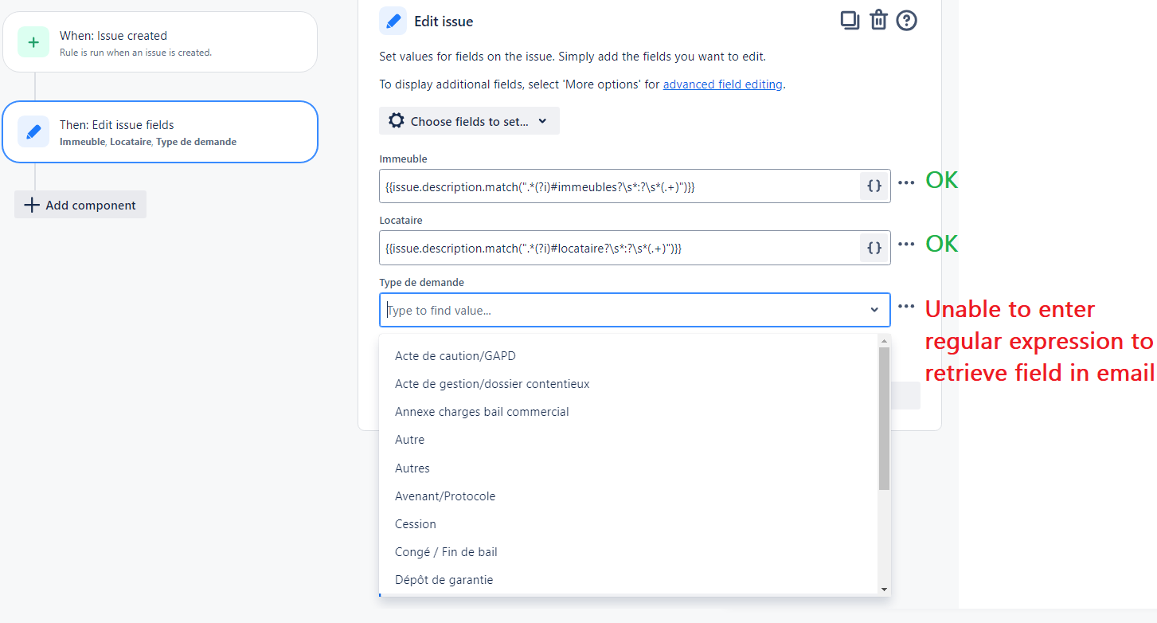The height and width of the screenshot is (623, 1157).
Task: Select the Then: Edit issue fields step
Action: tap(159, 131)
